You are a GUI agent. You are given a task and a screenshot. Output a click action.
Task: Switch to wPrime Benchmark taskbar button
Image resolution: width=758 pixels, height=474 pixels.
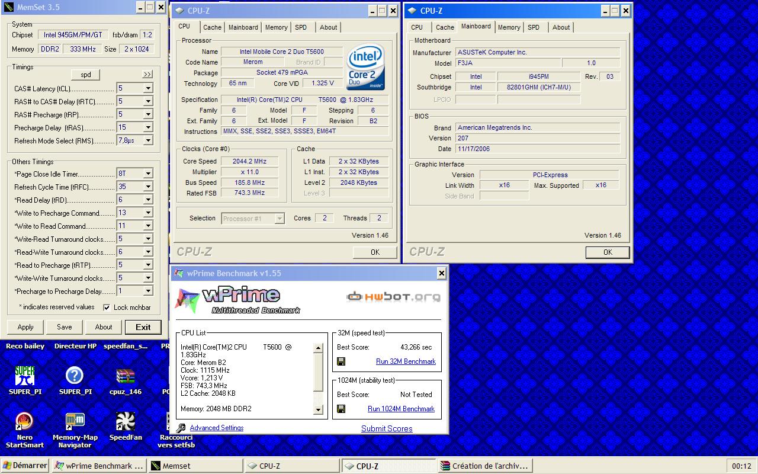[x=99, y=466]
